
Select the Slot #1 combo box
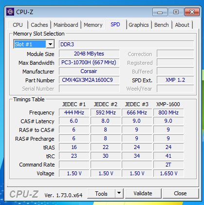[x=34, y=44]
